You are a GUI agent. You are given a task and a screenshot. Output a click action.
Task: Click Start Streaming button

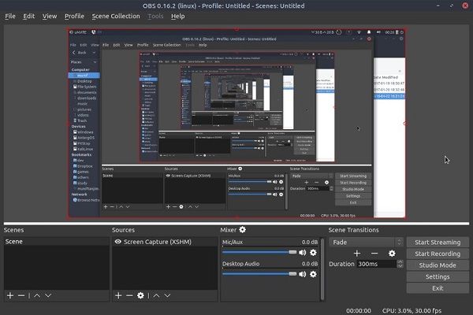(438, 243)
